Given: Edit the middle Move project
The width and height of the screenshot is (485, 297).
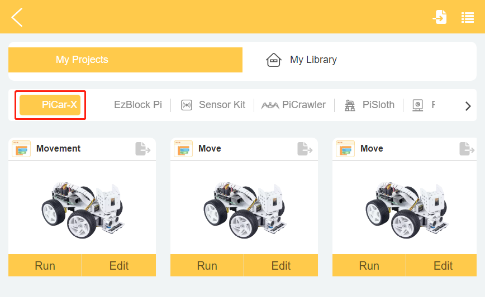Looking at the screenshot, I should point(281,266).
